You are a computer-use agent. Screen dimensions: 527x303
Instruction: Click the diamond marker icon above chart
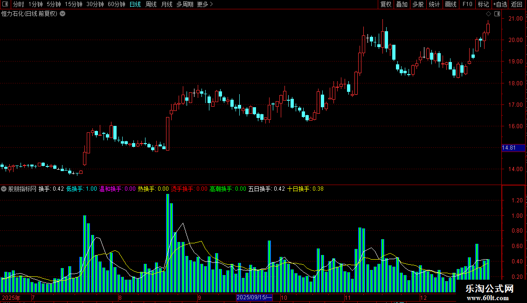pyautogui.click(x=488, y=14)
